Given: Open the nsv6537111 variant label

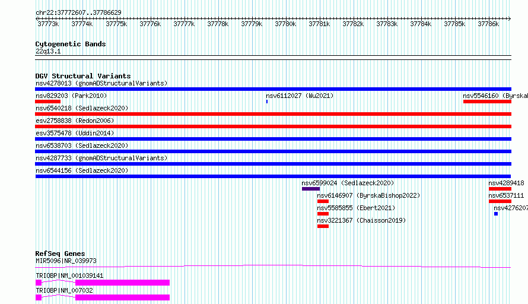Looking at the screenshot, I should [506, 195].
